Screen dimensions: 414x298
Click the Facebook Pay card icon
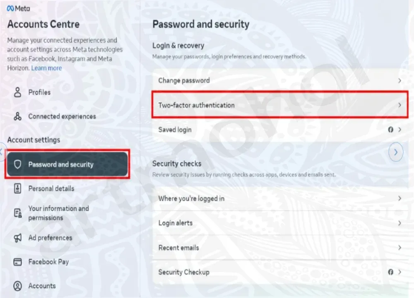[17, 262]
